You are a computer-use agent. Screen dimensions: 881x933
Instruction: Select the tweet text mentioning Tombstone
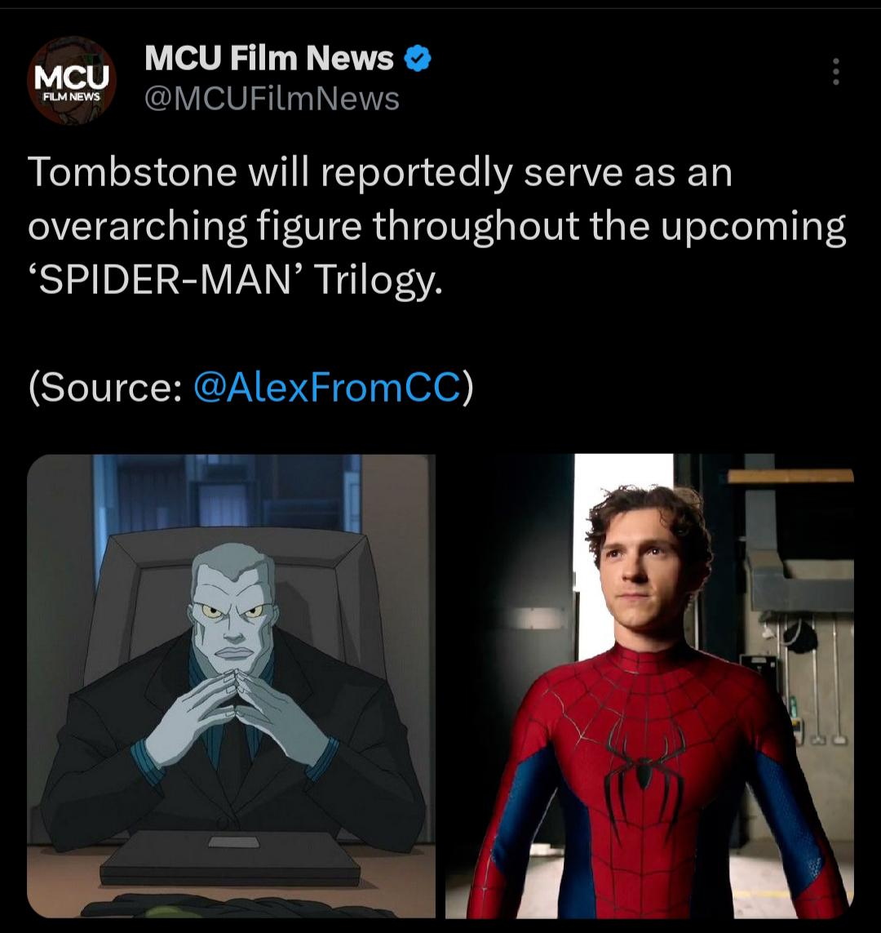[x=437, y=226]
